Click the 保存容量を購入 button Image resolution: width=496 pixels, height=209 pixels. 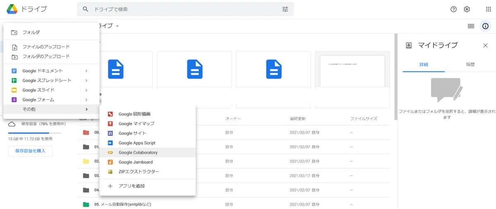click(x=30, y=151)
